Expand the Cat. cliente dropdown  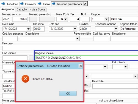click(125, 67)
